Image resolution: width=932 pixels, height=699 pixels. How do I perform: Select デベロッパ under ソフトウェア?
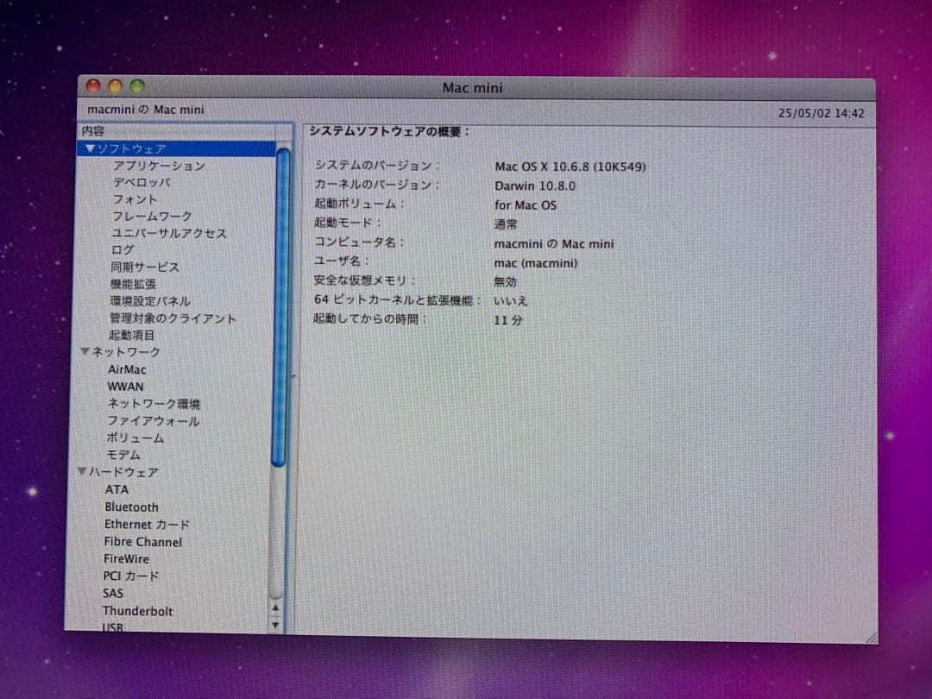pos(142,182)
